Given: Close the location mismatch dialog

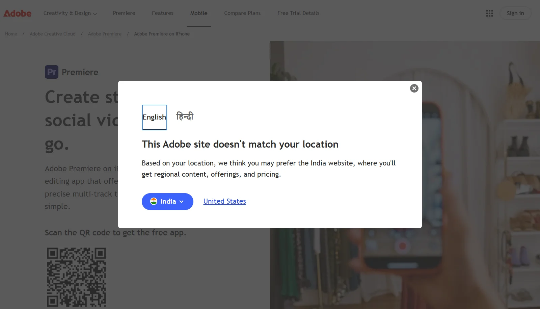Looking at the screenshot, I should [414, 88].
